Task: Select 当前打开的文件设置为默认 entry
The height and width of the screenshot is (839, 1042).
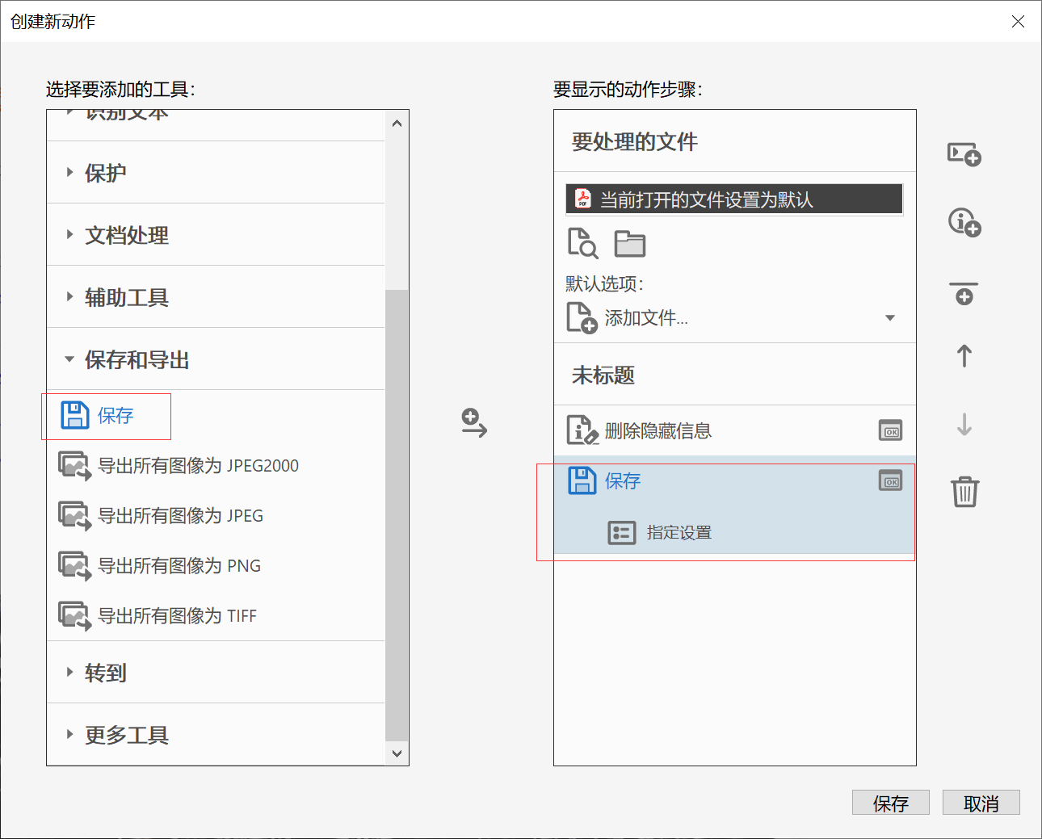Action: [x=733, y=199]
